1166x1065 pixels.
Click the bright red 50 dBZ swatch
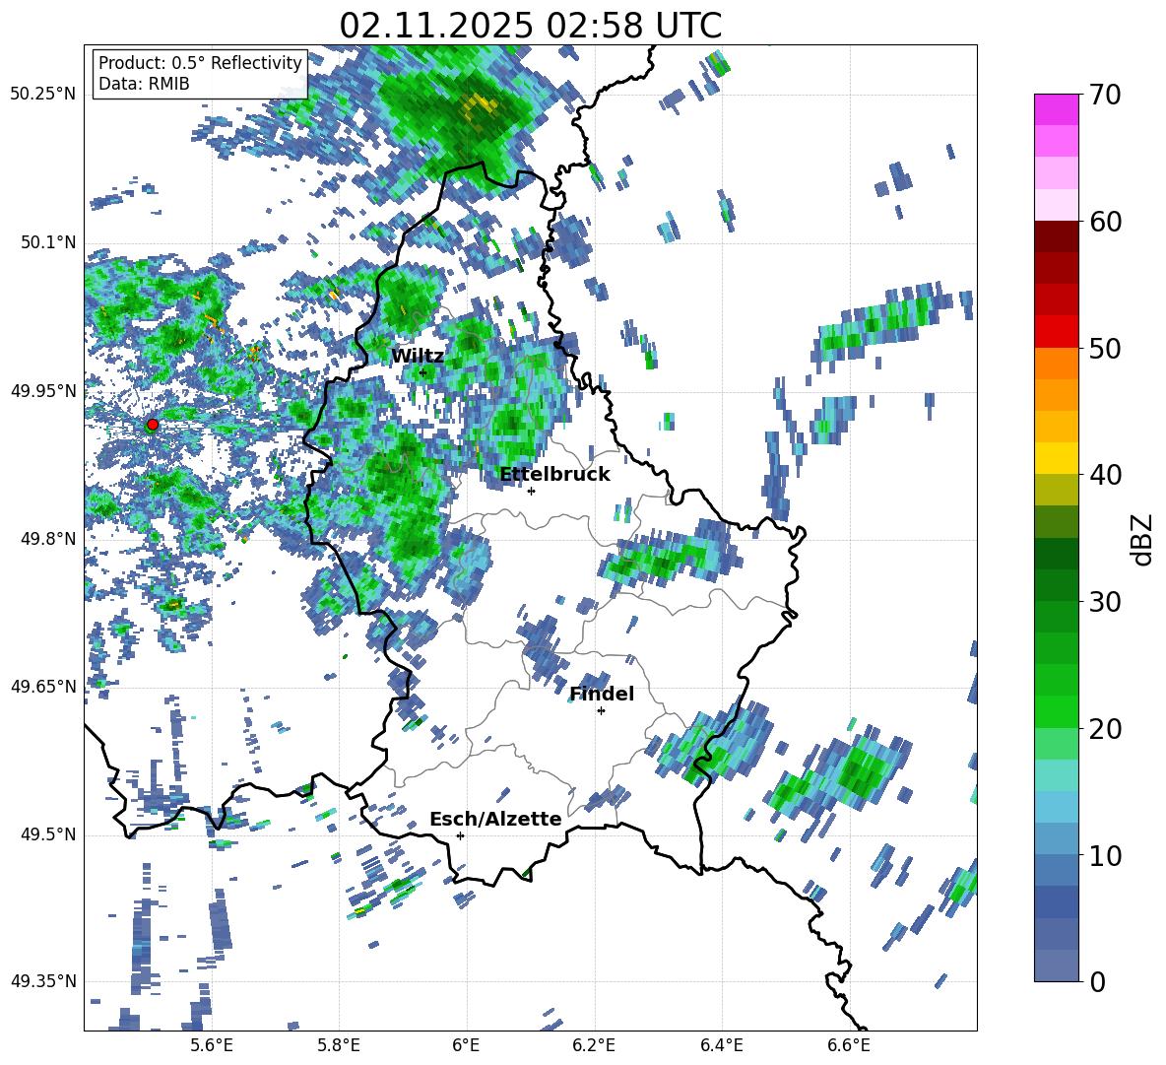coord(1056,332)
